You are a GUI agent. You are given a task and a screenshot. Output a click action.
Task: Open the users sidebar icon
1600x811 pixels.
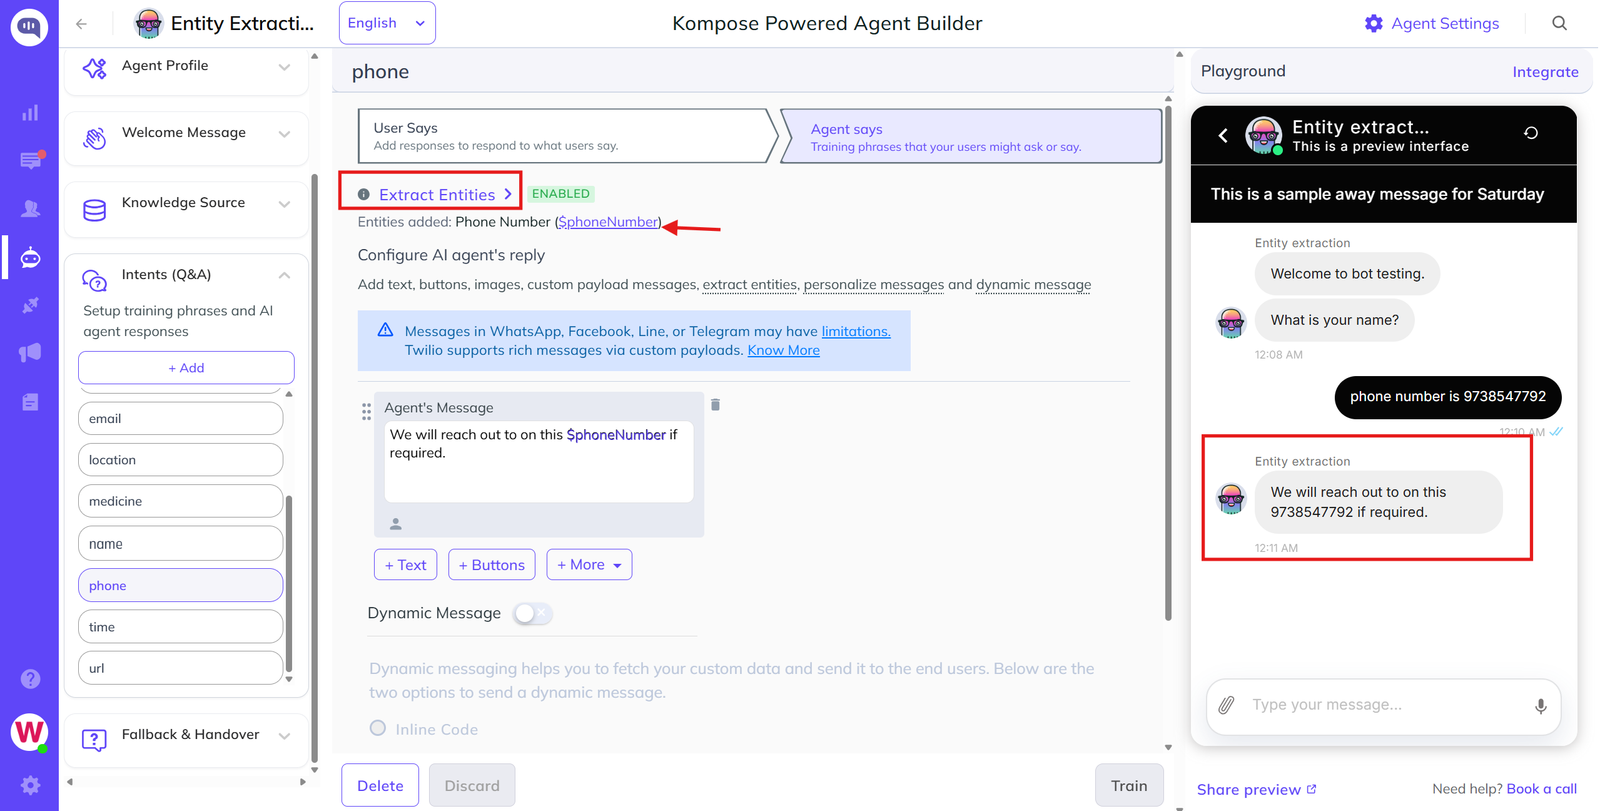(x=30, y=208)
